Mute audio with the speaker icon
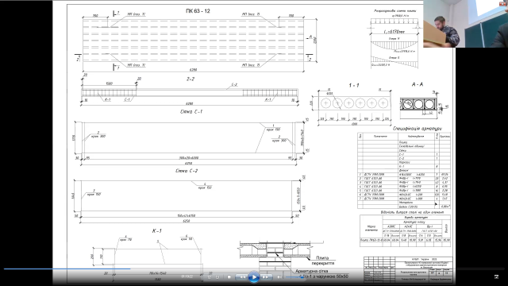 [x=279, y=277]
